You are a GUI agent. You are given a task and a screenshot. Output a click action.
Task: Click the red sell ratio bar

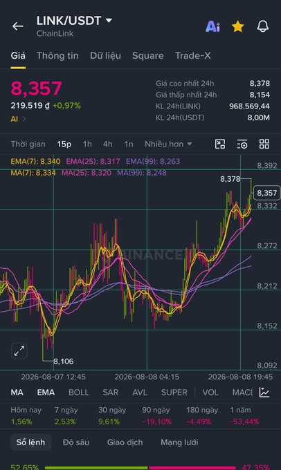(192, 468)
